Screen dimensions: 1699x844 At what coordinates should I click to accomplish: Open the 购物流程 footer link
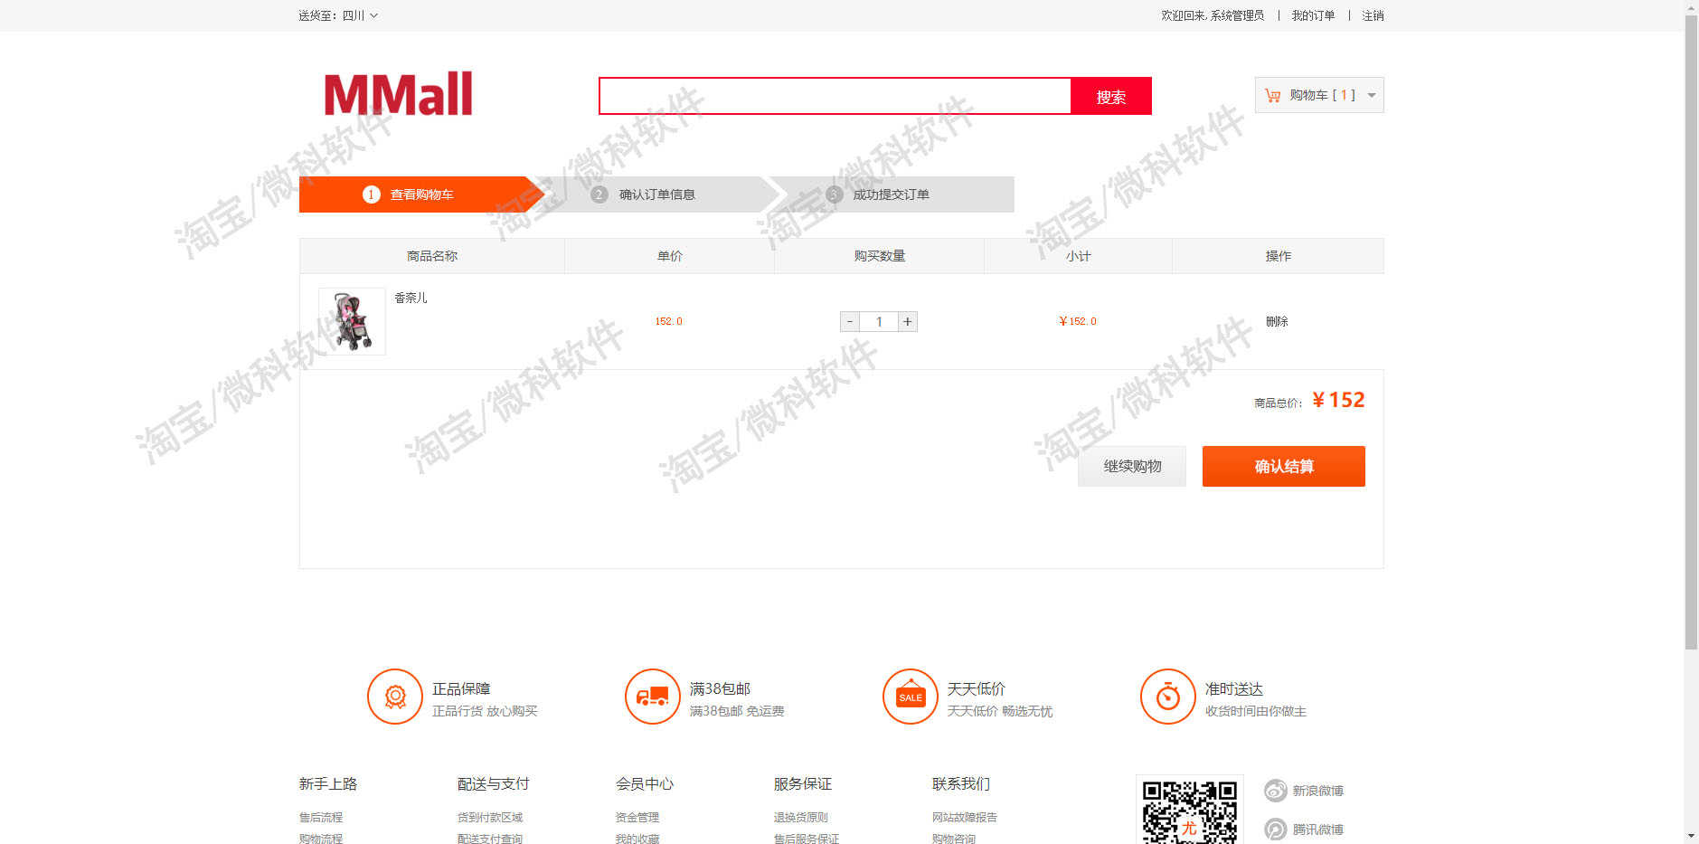point(321,839)
